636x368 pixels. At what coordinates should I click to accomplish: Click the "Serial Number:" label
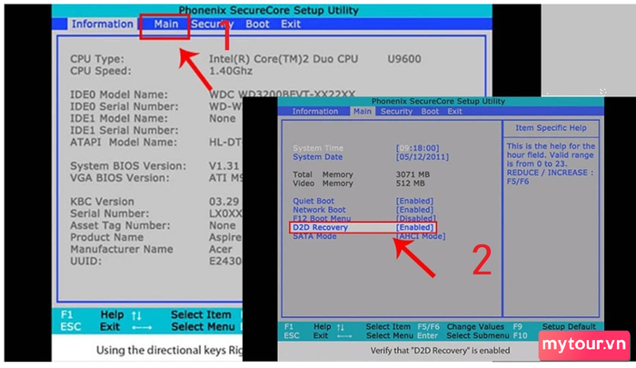tap(110, 214)
